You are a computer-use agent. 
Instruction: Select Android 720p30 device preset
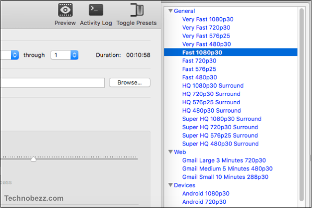(x=205, y=202)
